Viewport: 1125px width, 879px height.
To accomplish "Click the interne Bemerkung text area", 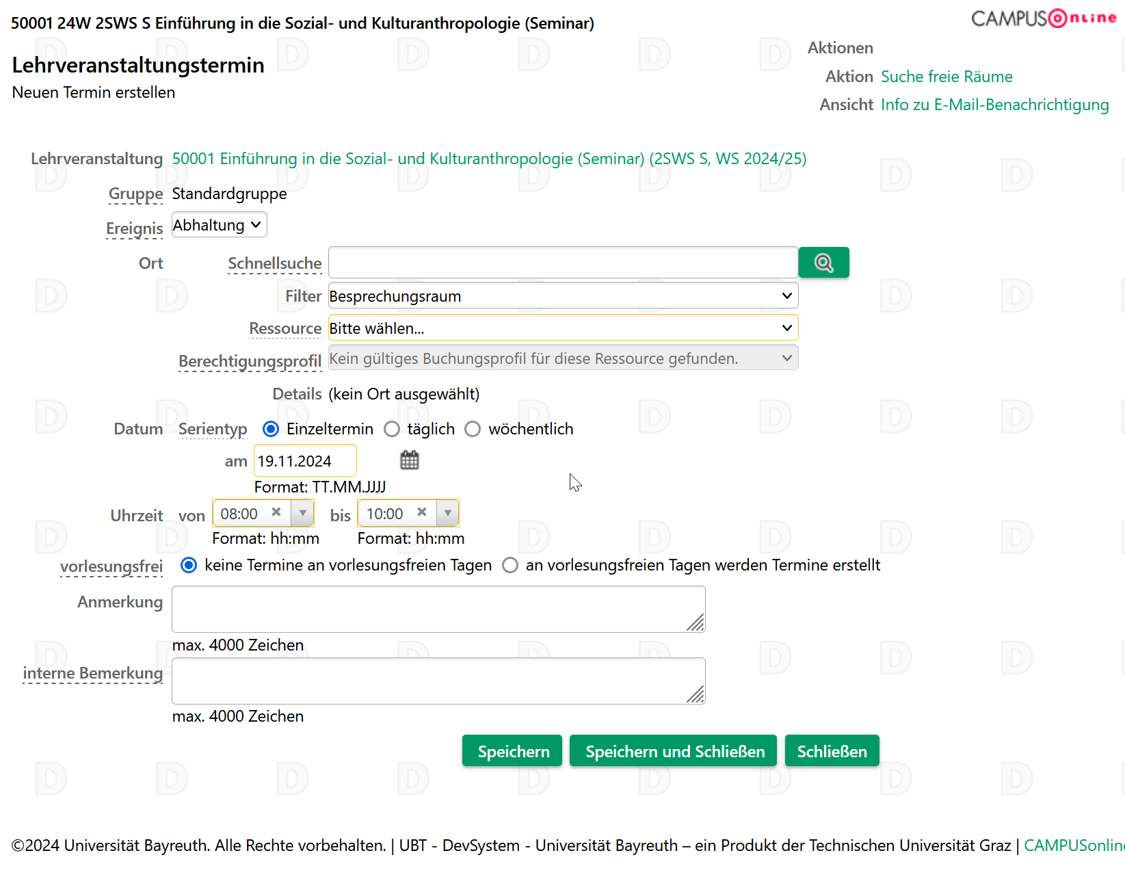I will (x=438, y=681).
